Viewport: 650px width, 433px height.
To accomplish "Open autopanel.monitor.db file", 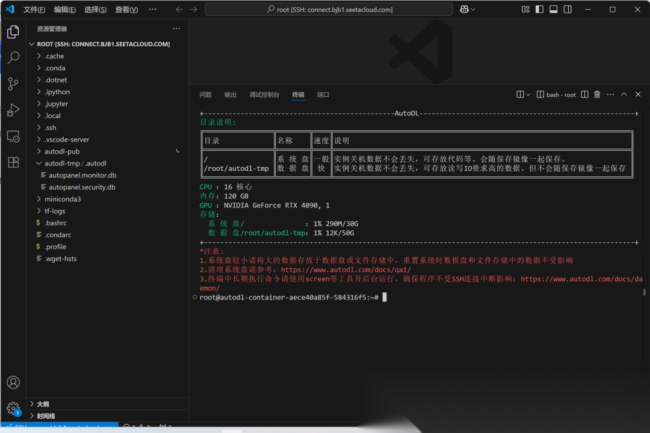I will click(107, 175).
